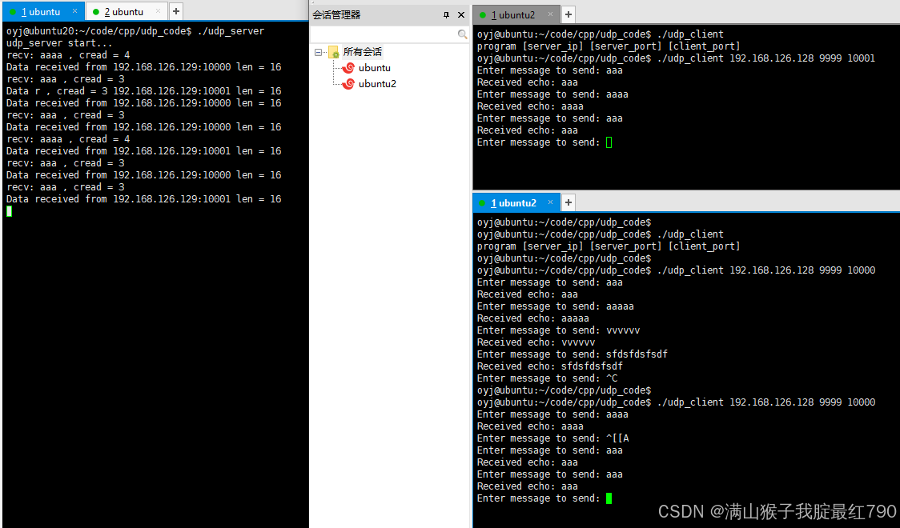Add a new tab in the left pane
Viewport: 900px width, 528px height.
coord(176,11)
